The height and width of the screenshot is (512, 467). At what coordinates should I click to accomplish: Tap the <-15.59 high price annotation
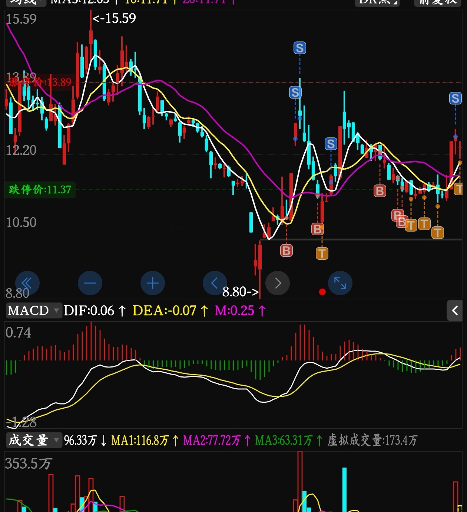(x=114, y=18)
